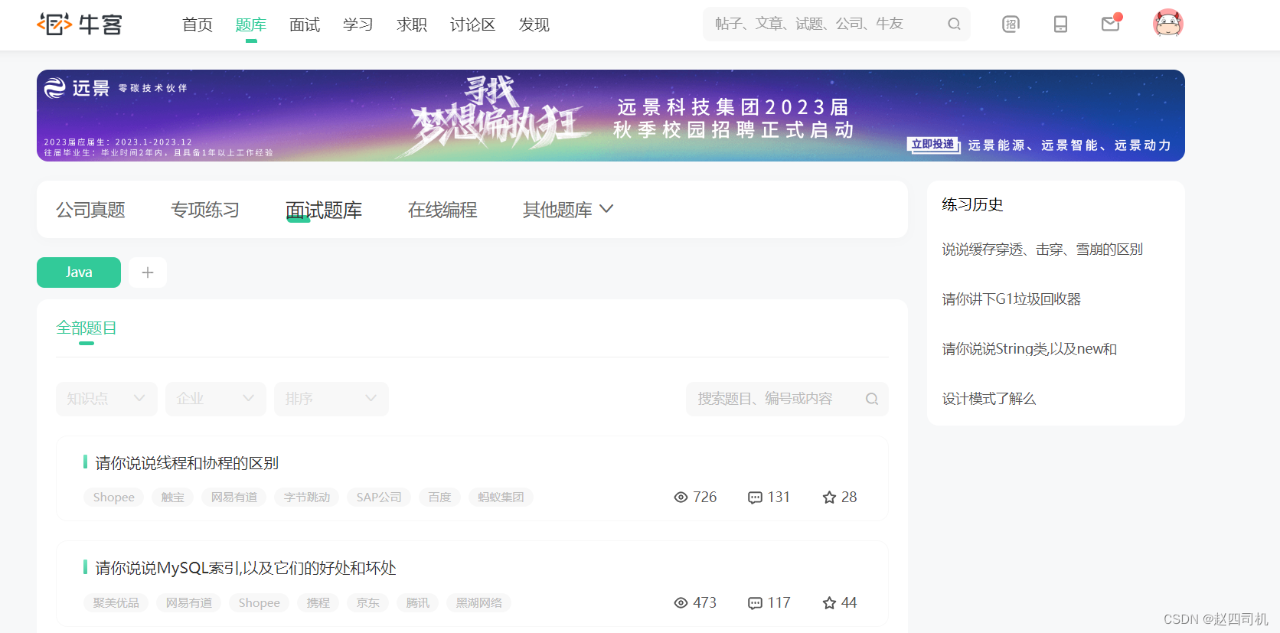Screen dimensions: 1280x633
Task: Open 学习 in top navigation
Action: tap(358, 24)
